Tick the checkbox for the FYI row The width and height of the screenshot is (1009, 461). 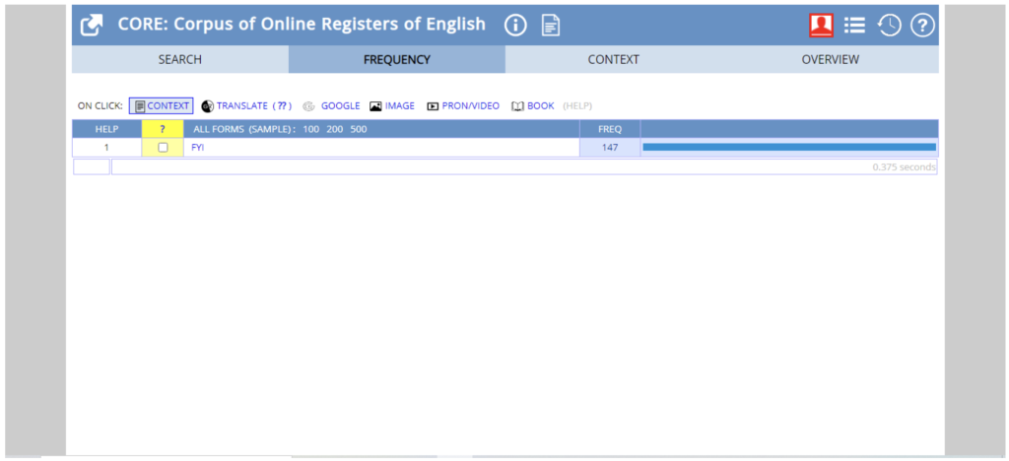click(x=163, y=147)
